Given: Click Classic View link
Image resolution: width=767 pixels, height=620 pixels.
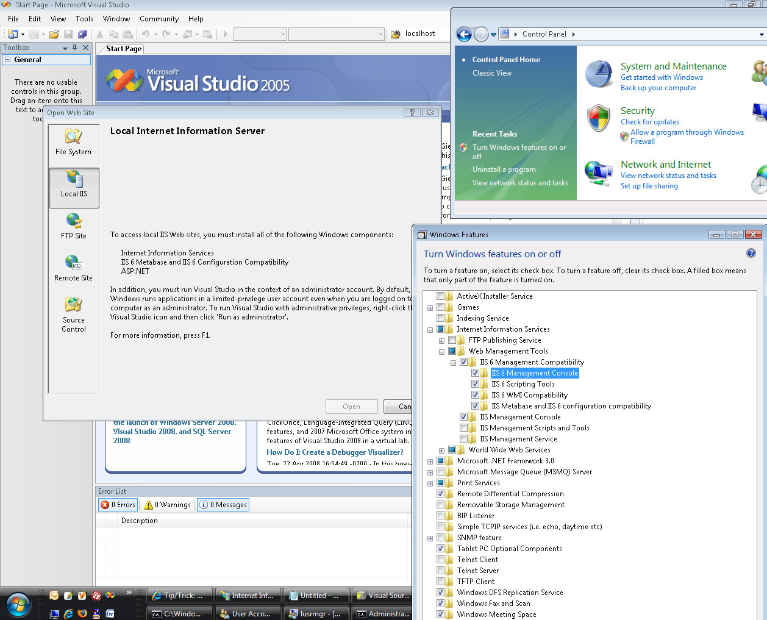Looking at the screenshot, I should pyautogui.click(x=492, y=73).
